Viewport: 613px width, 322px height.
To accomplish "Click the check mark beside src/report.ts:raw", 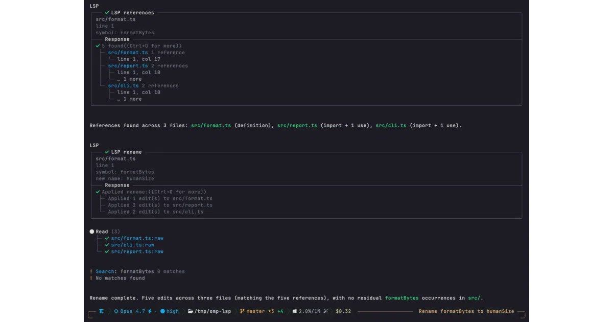I will click(107, 251).
